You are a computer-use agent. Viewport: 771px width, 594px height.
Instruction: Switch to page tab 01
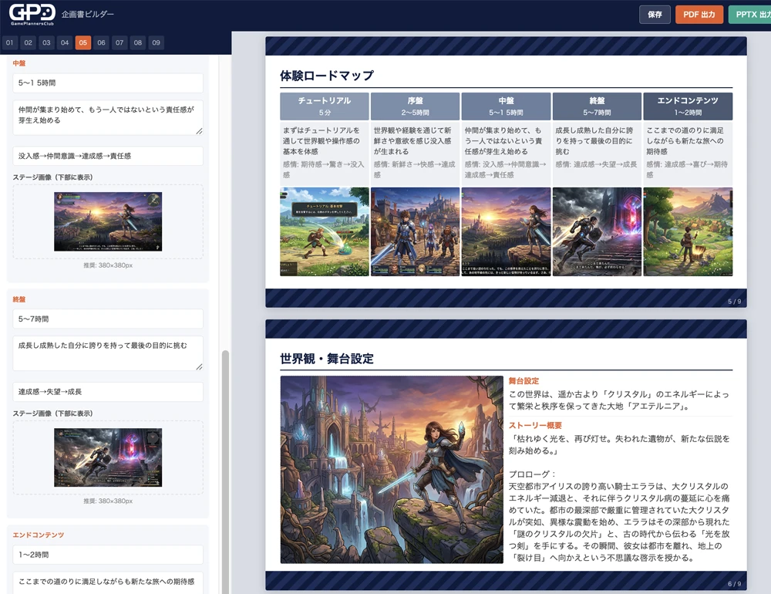coord(9,42)
